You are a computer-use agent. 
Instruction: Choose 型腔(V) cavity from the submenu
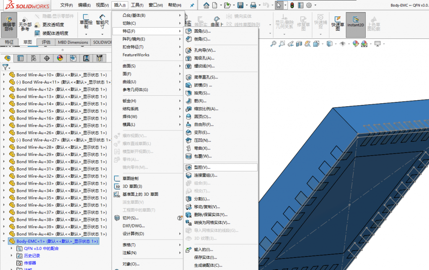pos(221,167)
